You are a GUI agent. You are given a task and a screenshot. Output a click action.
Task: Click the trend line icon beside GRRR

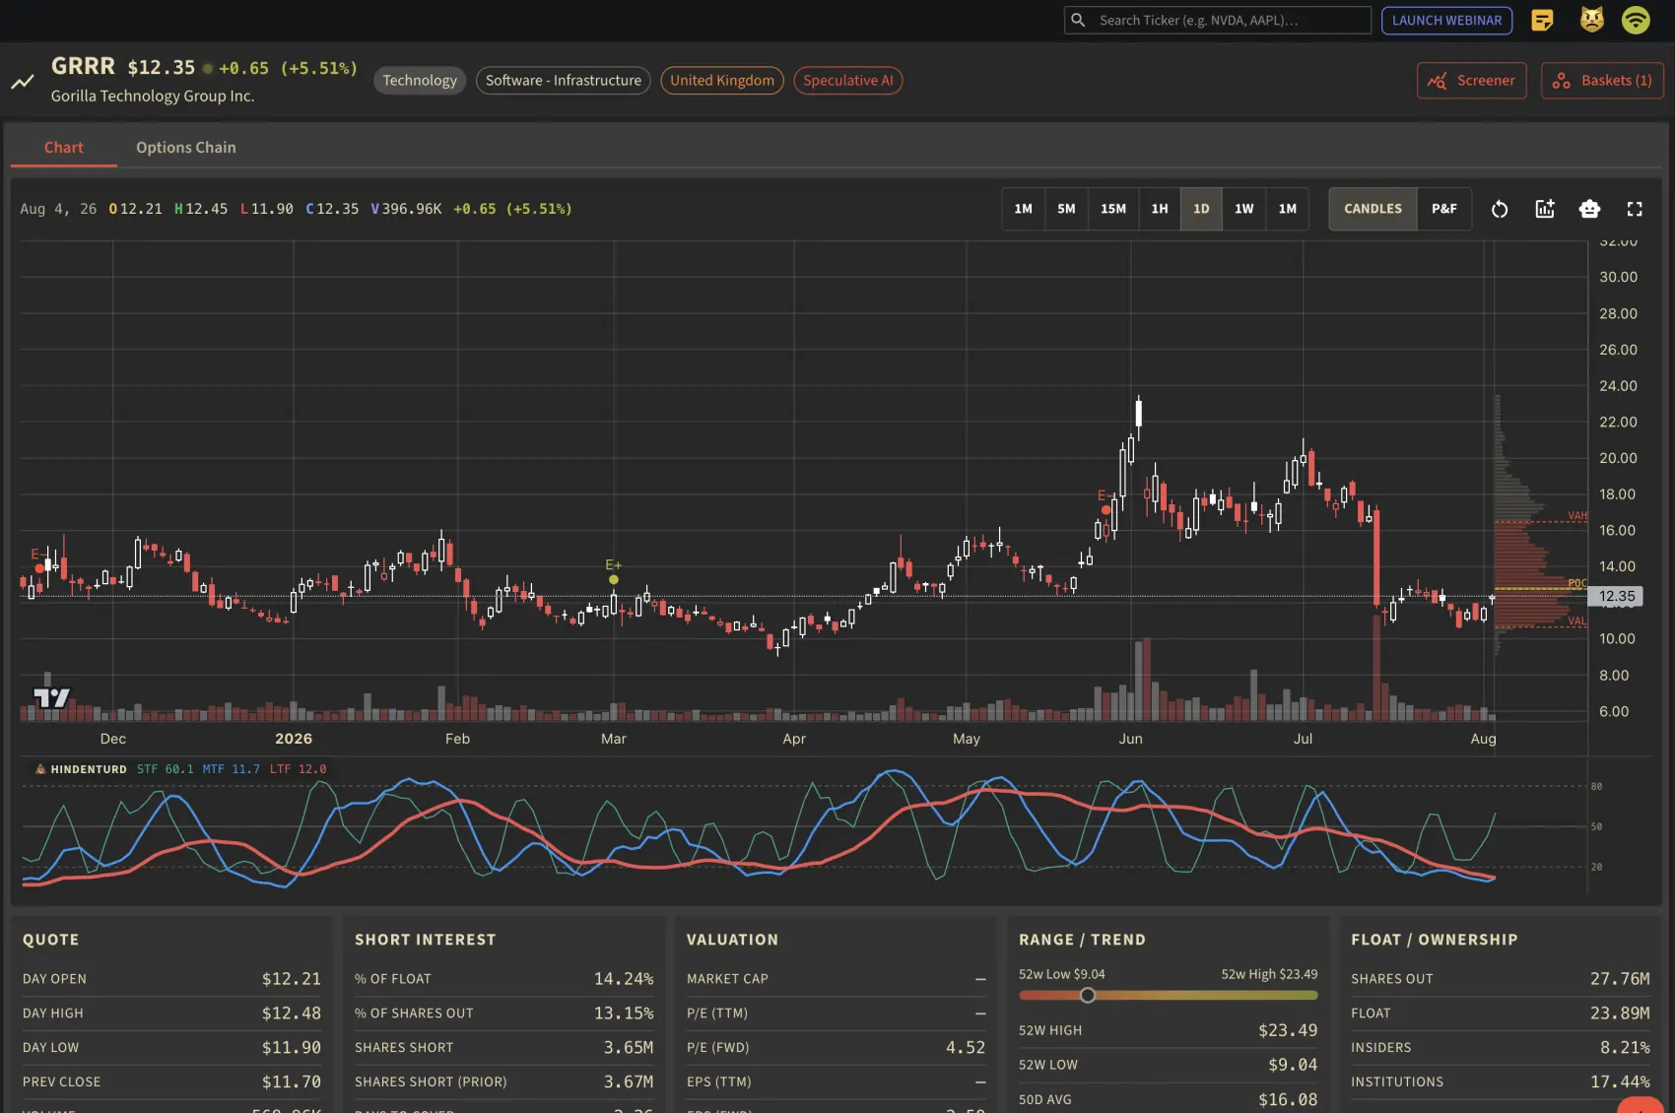(23, 82)
